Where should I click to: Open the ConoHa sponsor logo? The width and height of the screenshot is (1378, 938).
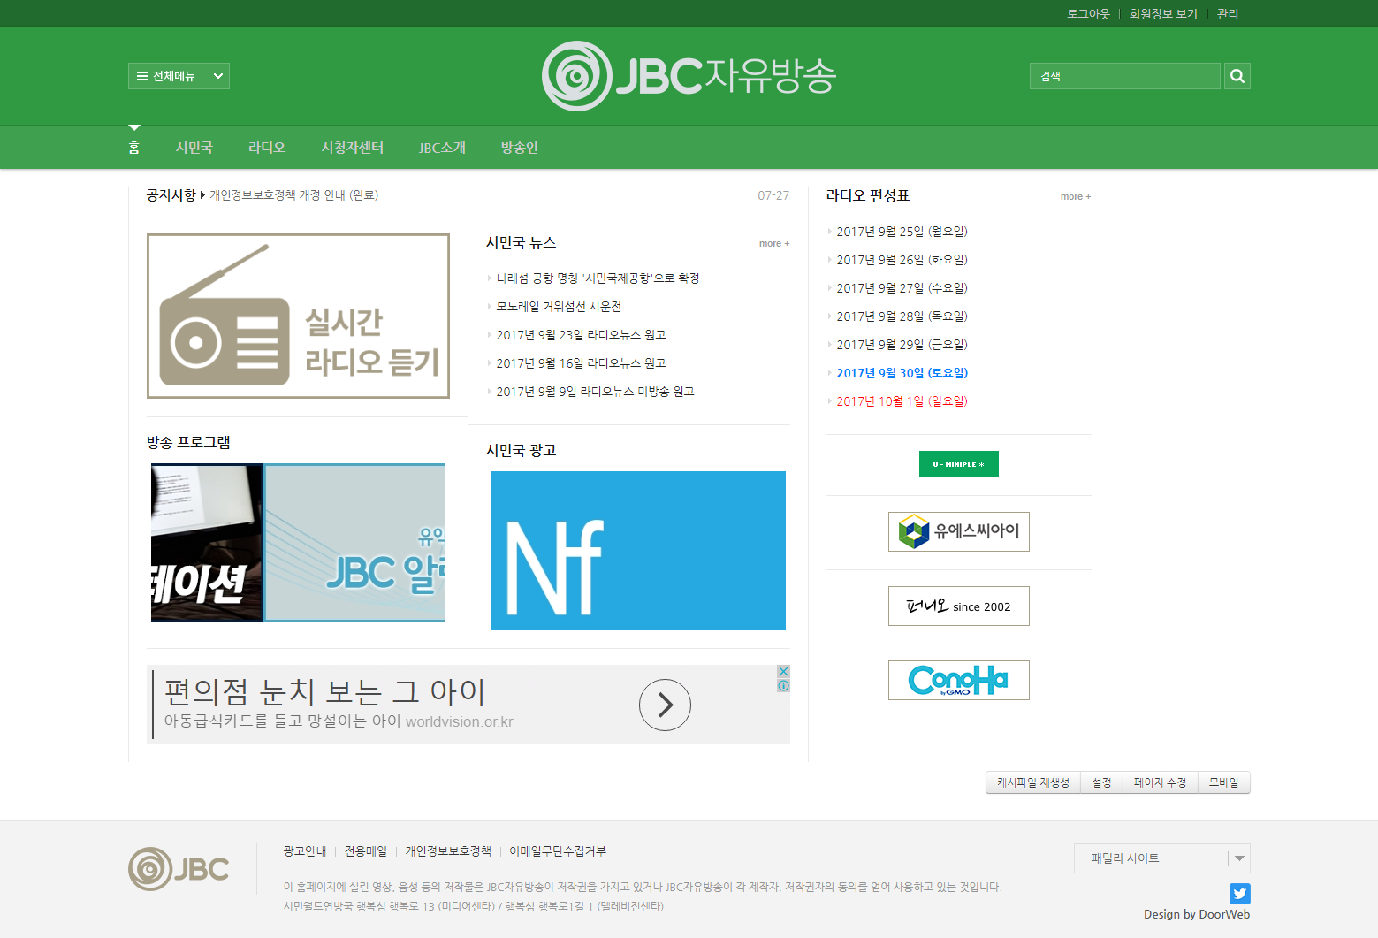click(958, 680)
